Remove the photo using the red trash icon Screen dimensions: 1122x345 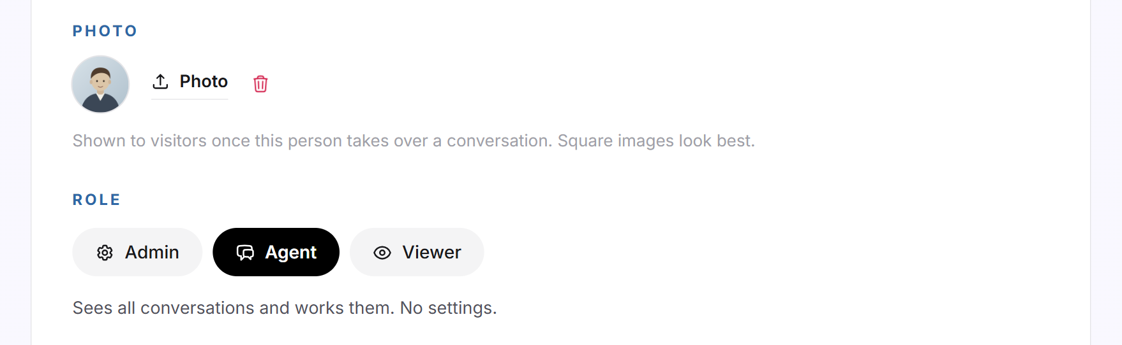pyautogui.click(x=260, y=84)
